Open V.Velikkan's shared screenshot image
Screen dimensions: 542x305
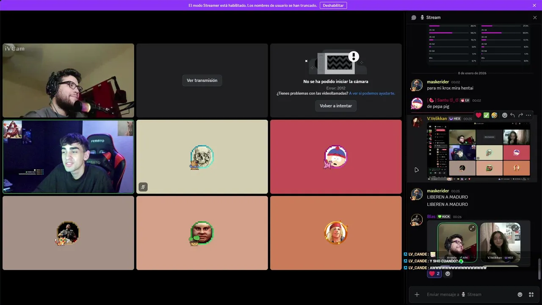tap(478, 152)
